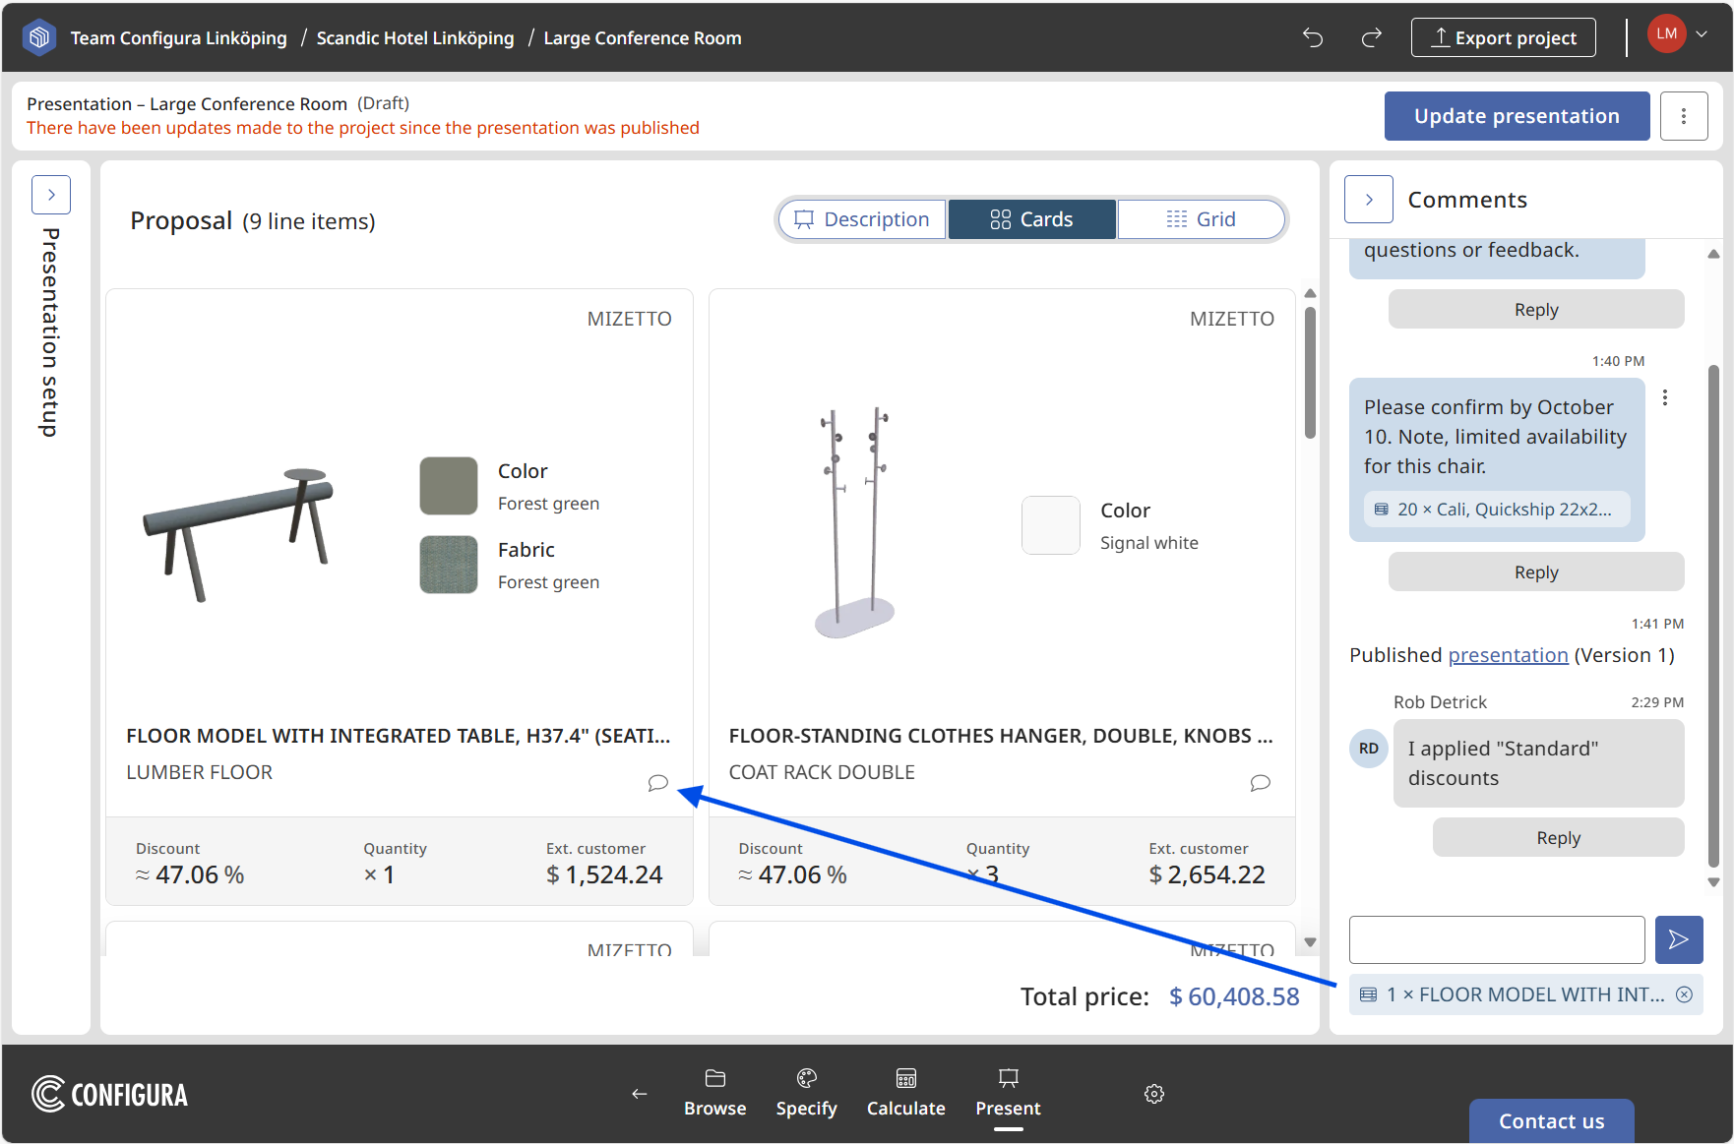
Task: Go to Team Configura Linköping breadcrumb
Action: [x=179, y=37]
